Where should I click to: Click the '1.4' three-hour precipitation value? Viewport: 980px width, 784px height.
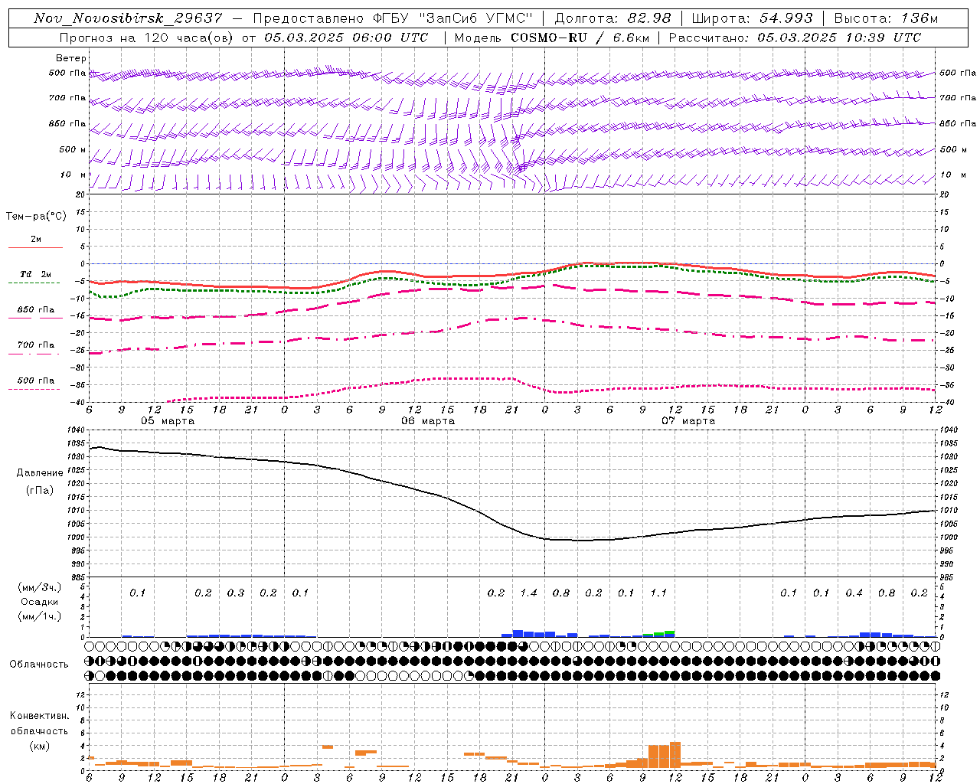click(528, 593)
